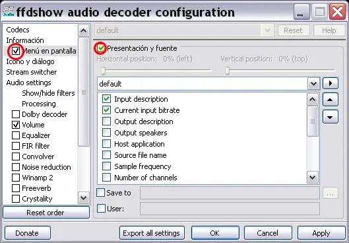Select Show/hide filters entry
Viewport: 349px width, 243px height.
click(48, 93)
